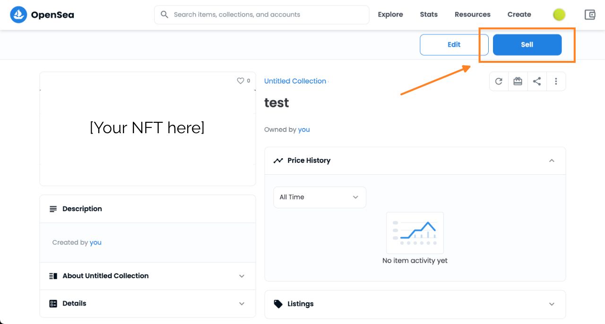The height and width of the screenshot is (324, 605).
Task: Expand the Details panel
Action: coord(242,304)
